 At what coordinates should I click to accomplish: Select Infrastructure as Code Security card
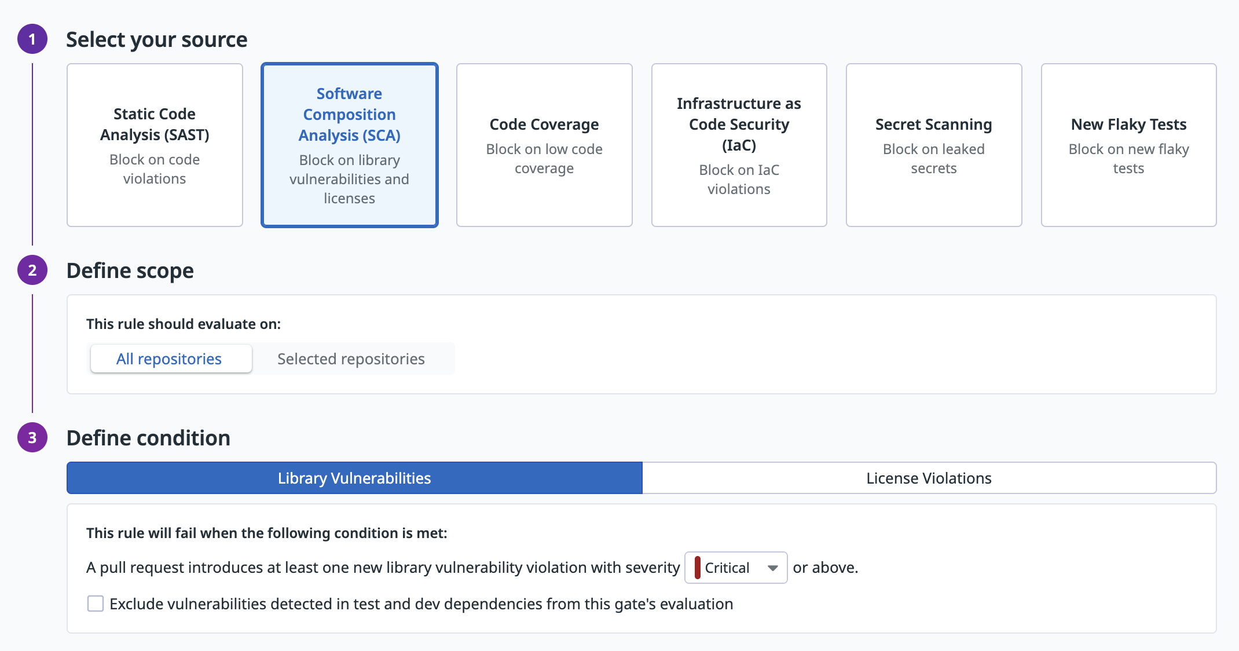tap(739, 145)
